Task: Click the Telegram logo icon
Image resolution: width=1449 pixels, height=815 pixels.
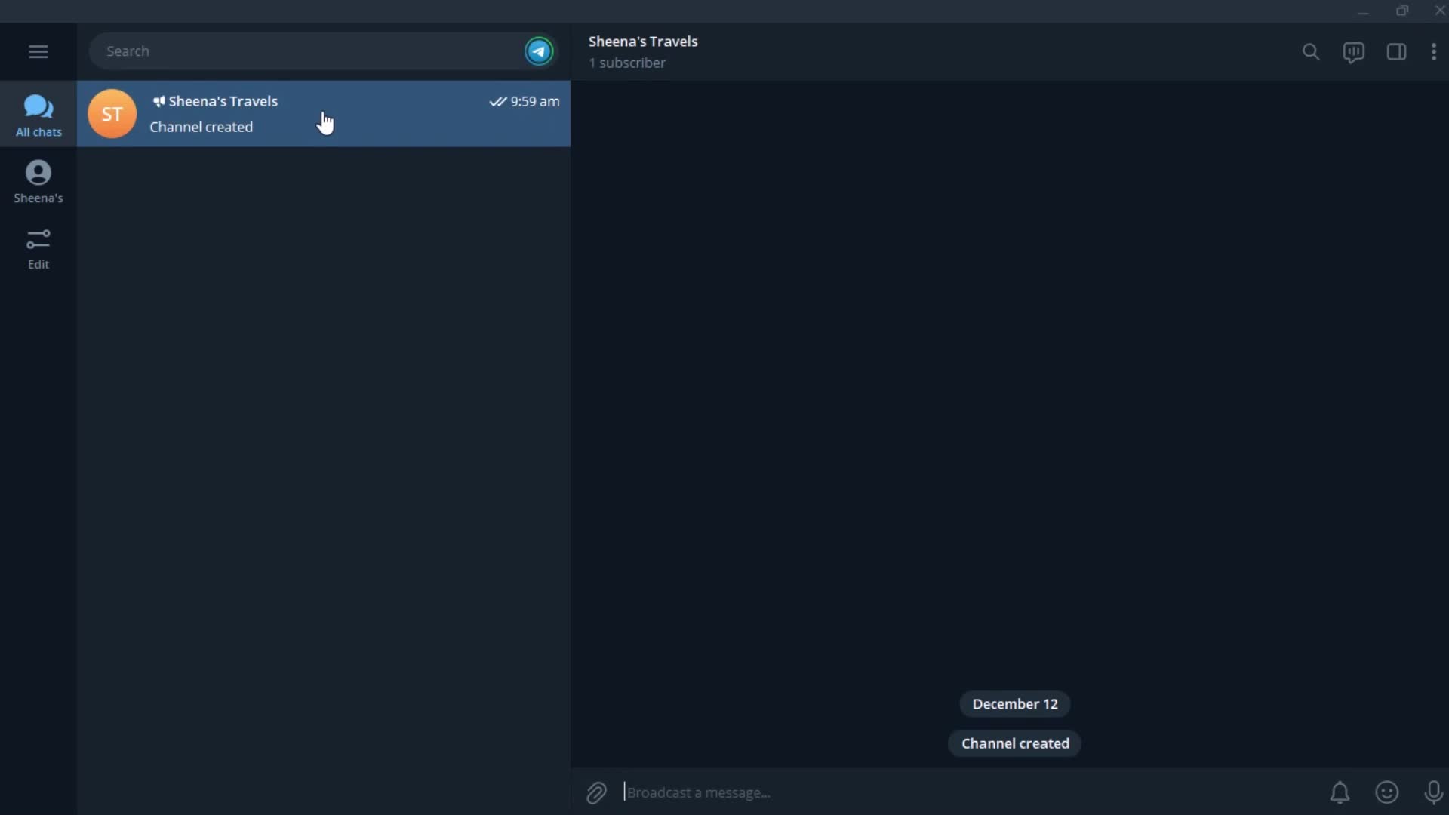Action: [x=540, y=51]
